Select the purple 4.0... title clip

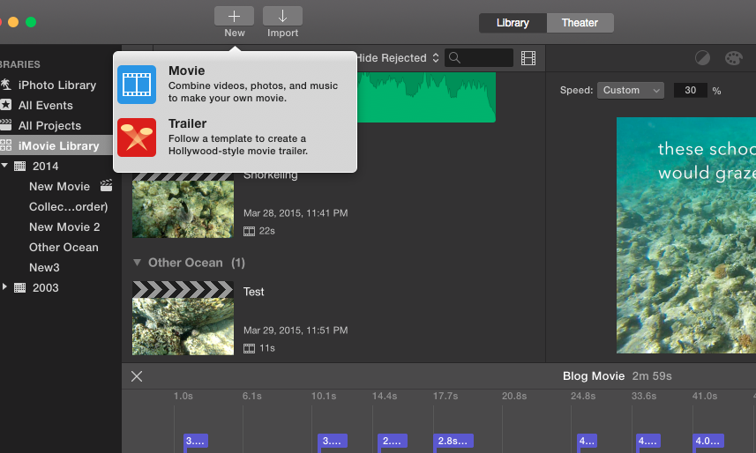coord(708,441)
